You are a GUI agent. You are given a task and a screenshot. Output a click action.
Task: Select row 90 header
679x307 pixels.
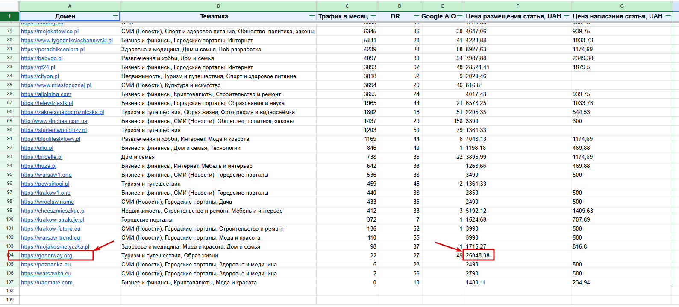(9, 130)
